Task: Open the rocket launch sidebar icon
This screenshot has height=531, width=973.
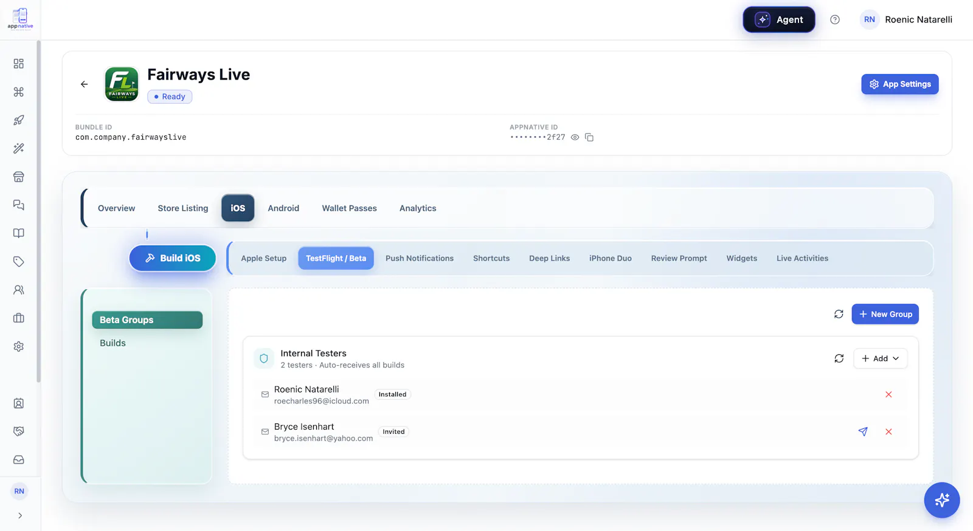Action: point(19,120)
